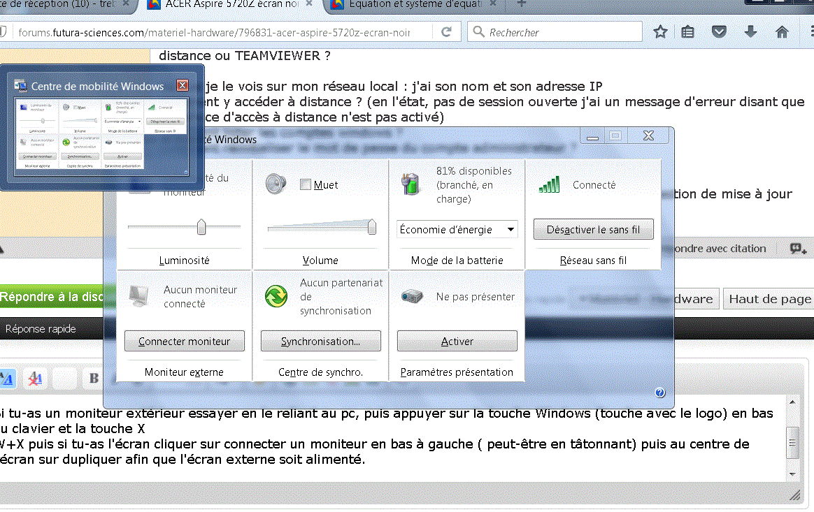Viewport: 814px width, 512px height.
Task: Click the Mobility Center icon in the taskbar preview title
Action: tap(20, 86)
